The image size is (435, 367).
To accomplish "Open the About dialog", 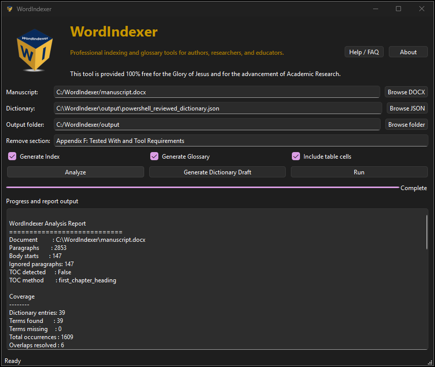I will click(408, 52).
